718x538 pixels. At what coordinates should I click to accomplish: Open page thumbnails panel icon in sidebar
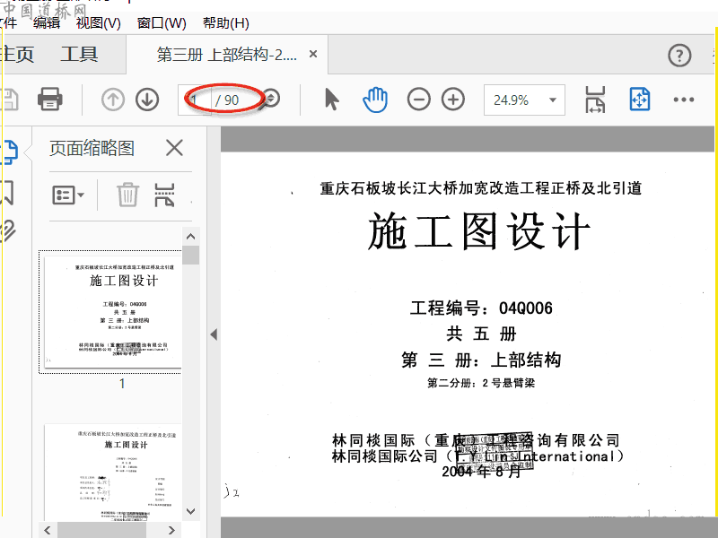tap(9, 152)
